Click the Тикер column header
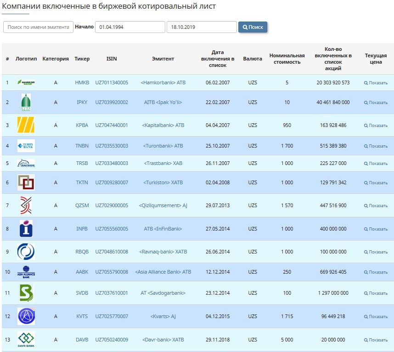The width and height of the screenshot is (394, 352). tap(82, 59)
